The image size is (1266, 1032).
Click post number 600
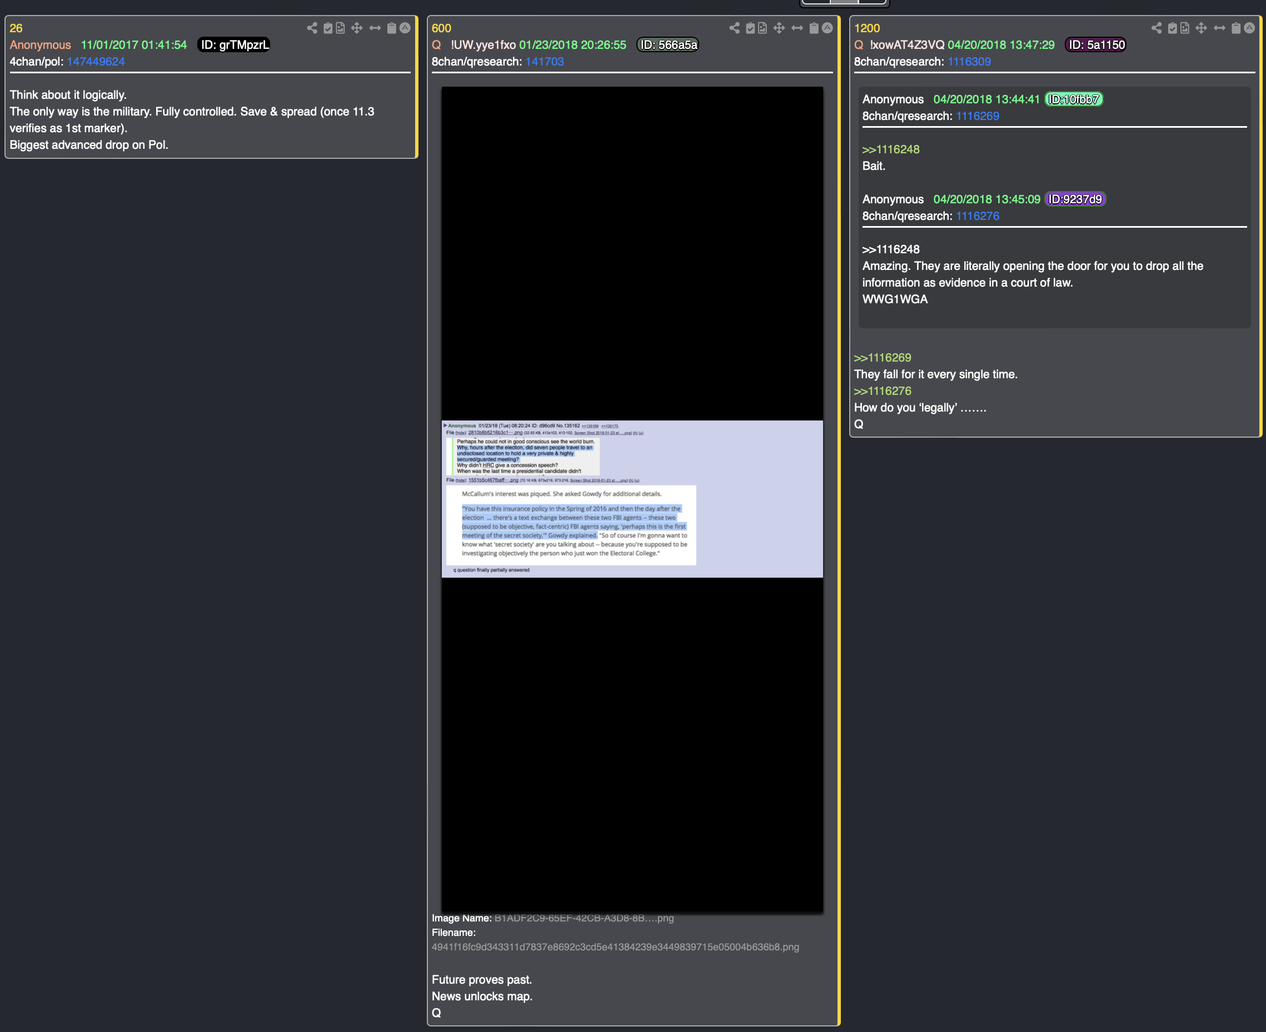441,28
